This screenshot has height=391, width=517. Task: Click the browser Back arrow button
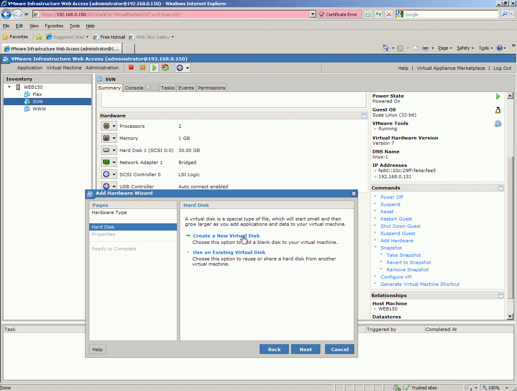[6, 15]
